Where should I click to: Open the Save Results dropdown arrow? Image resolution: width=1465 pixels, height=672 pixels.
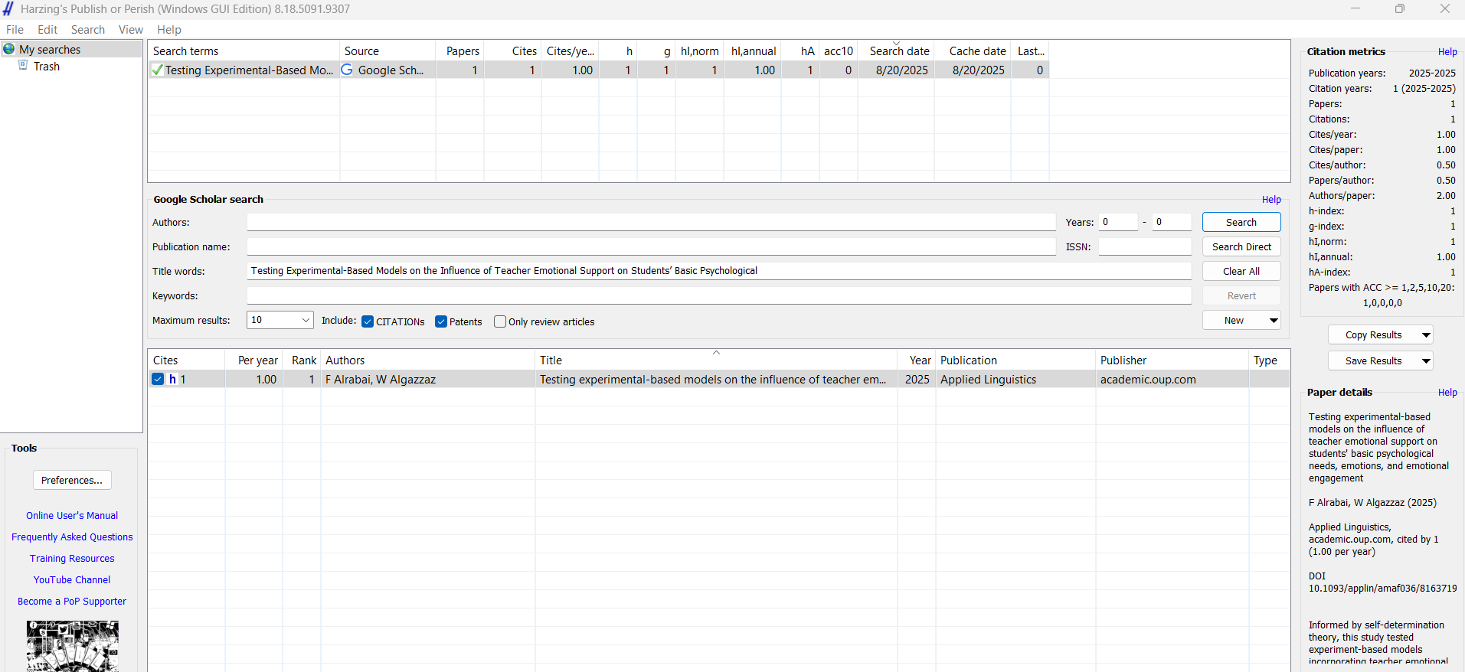tap(1426, 361)
